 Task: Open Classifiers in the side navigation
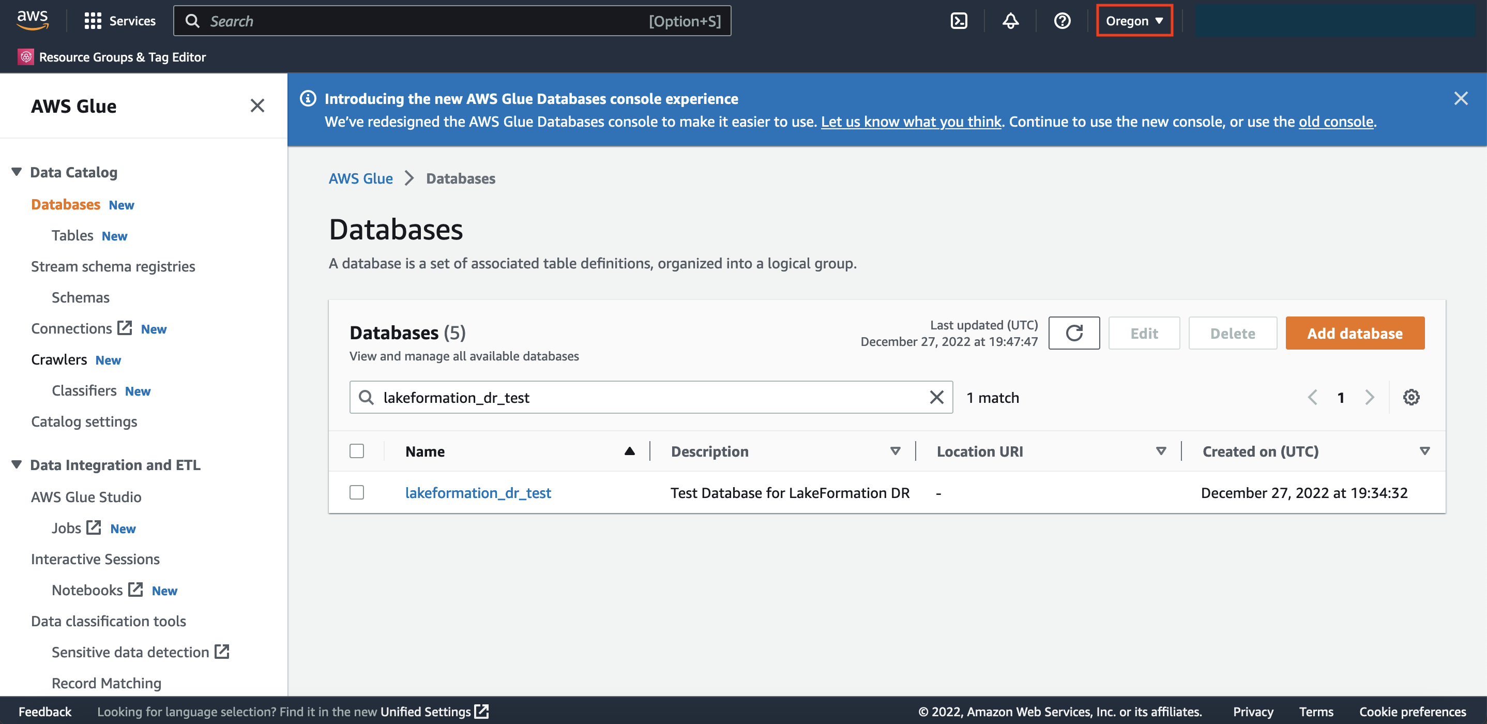[84, 390]
